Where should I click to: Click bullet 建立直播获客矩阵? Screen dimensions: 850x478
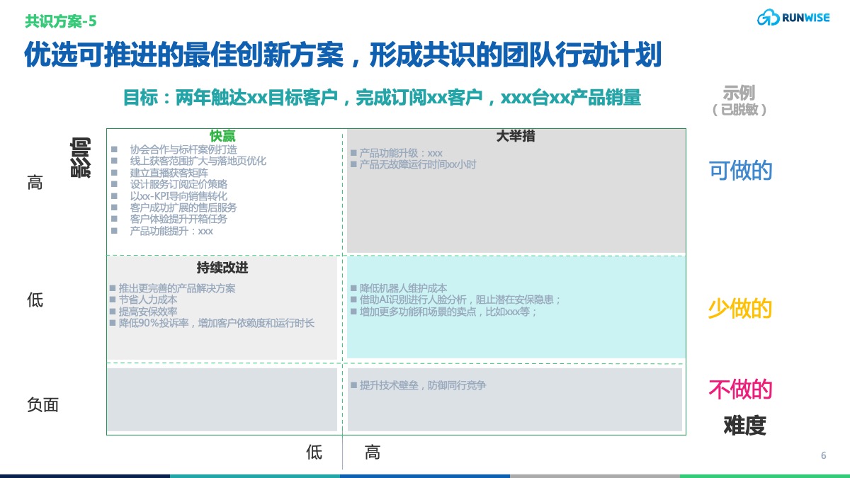(x=169, y=173)
